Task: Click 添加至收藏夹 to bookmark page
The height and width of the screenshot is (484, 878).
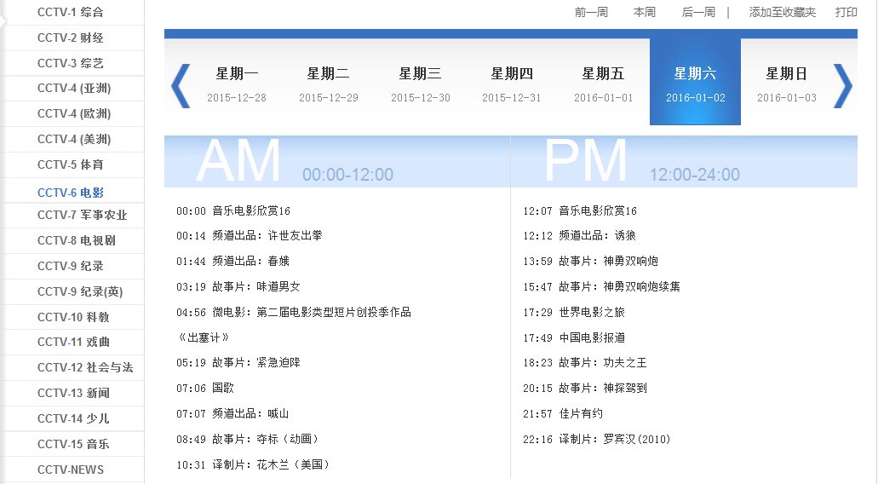Action: 782,12
